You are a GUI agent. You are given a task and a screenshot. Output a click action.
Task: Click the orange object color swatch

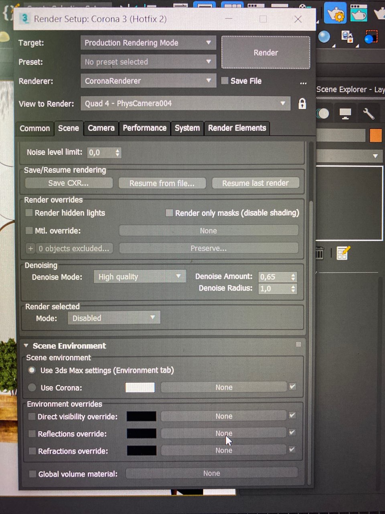pos(376,135)
